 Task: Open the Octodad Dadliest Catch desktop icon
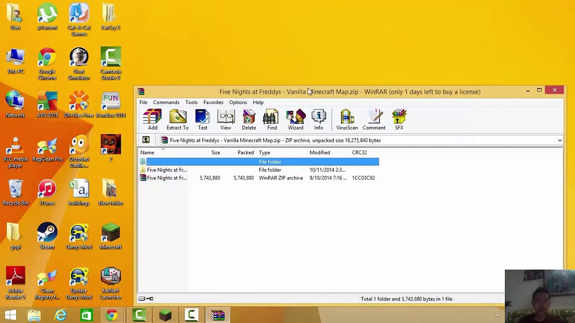[79, 152]
